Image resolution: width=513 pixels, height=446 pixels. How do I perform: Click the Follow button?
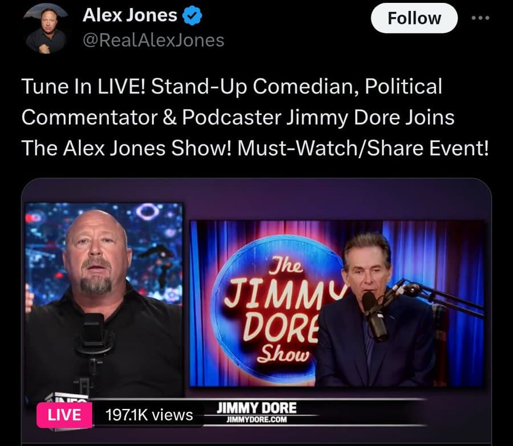pyautogui.click(x=414, y=18)
